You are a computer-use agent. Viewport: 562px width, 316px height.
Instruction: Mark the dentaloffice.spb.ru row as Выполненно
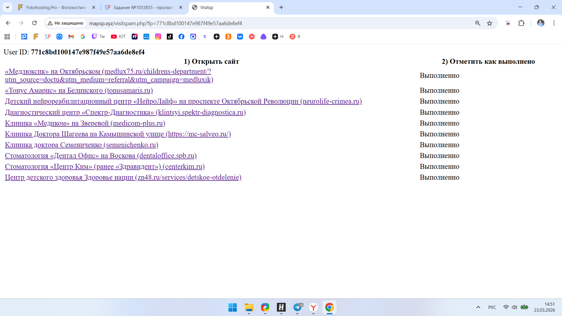coord(439,156)
